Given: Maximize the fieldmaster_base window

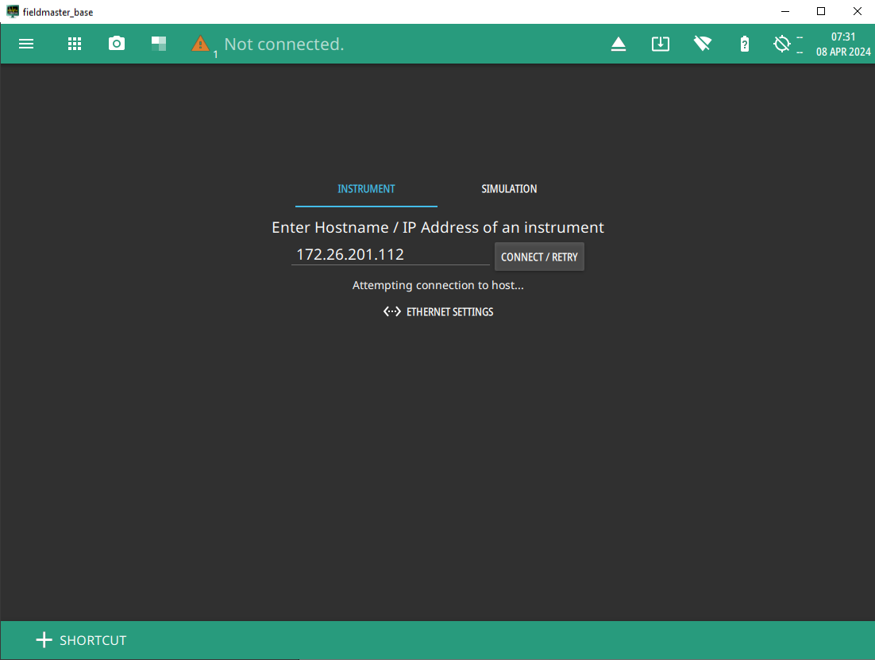Looking at the screenshot, I should pos(821,11).
